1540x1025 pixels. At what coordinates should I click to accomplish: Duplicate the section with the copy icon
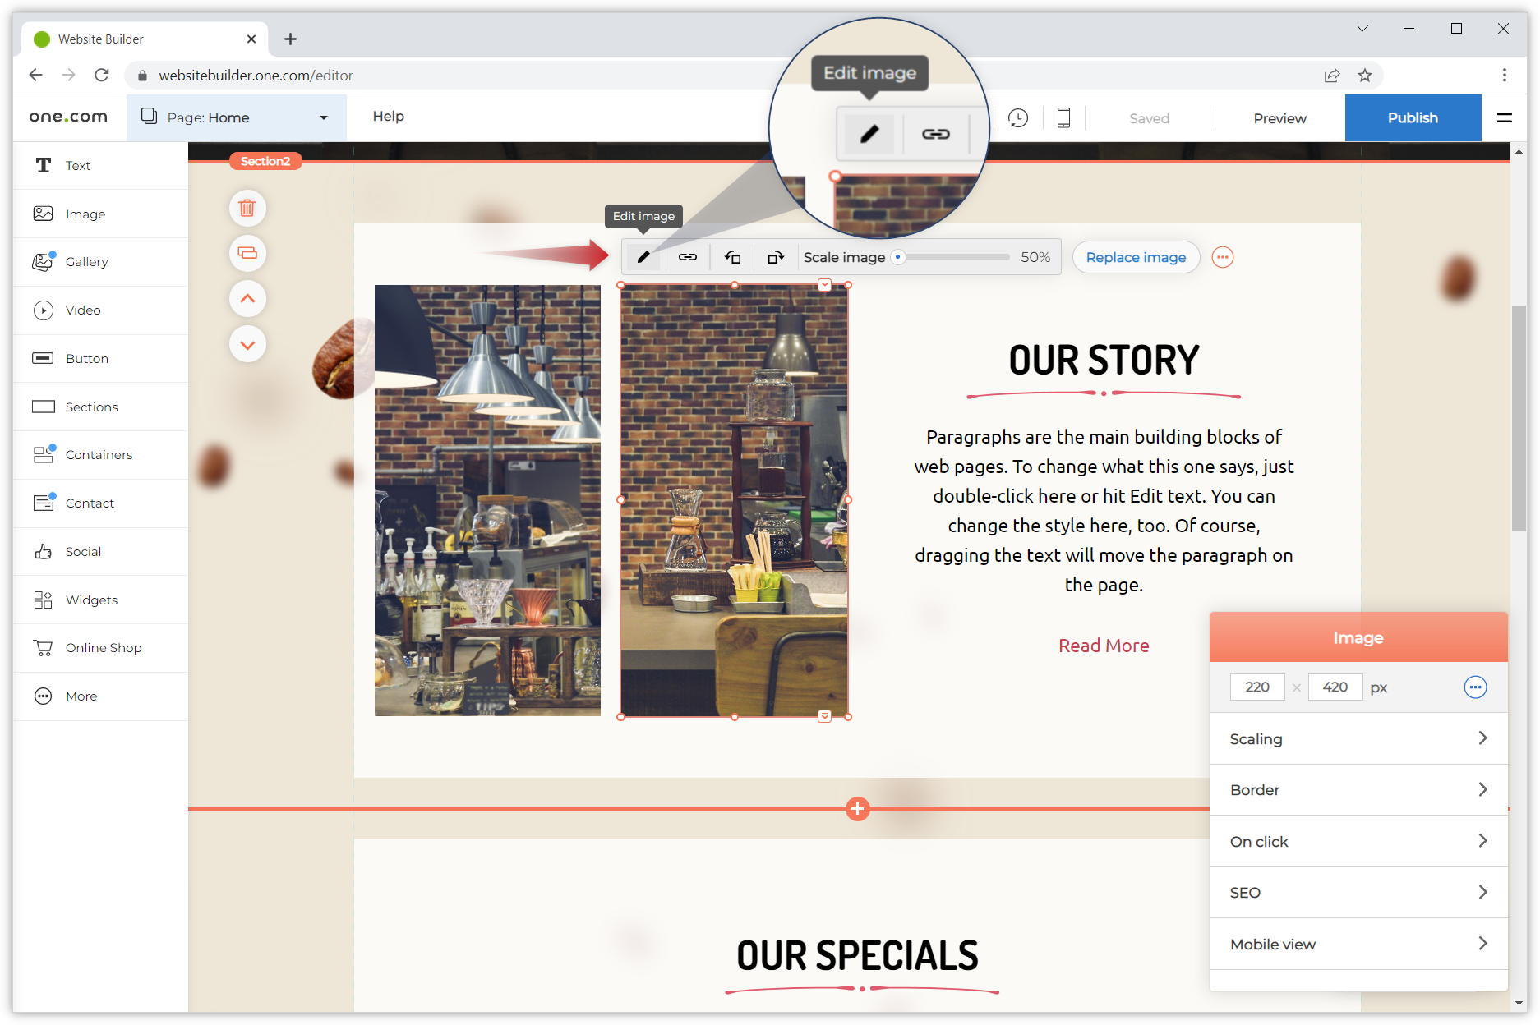coord(247,253)
